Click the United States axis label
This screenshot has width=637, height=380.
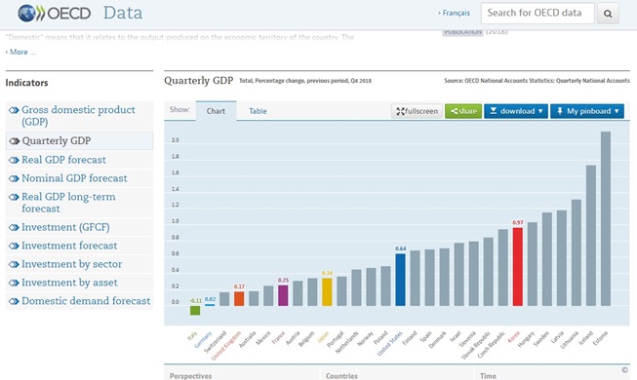(389, 343)
